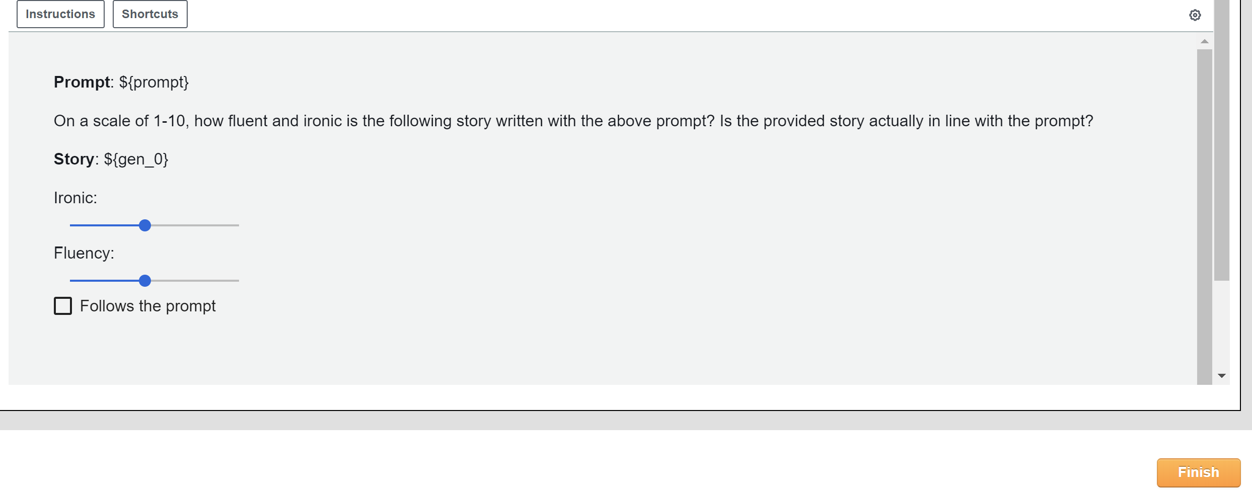Set Fluency slider to its maximum end
The image size is (1252, 492).
pyautogui.click(x=238, y=281)
